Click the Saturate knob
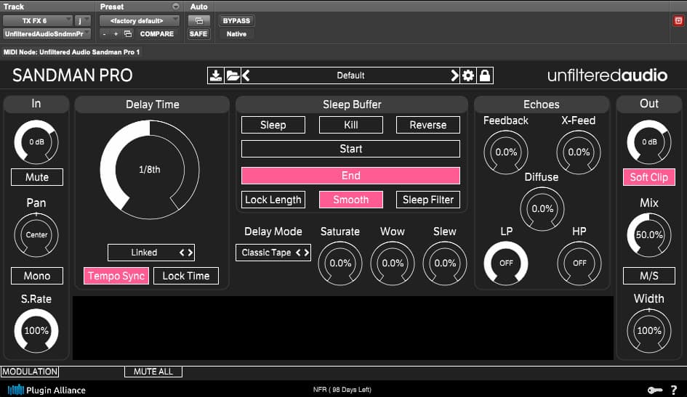687x397 pixels. (340, 263)
